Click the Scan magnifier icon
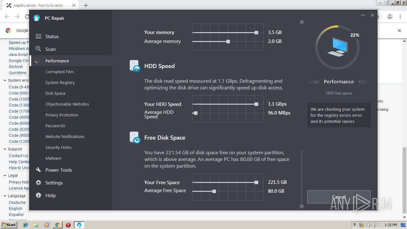 38,49
